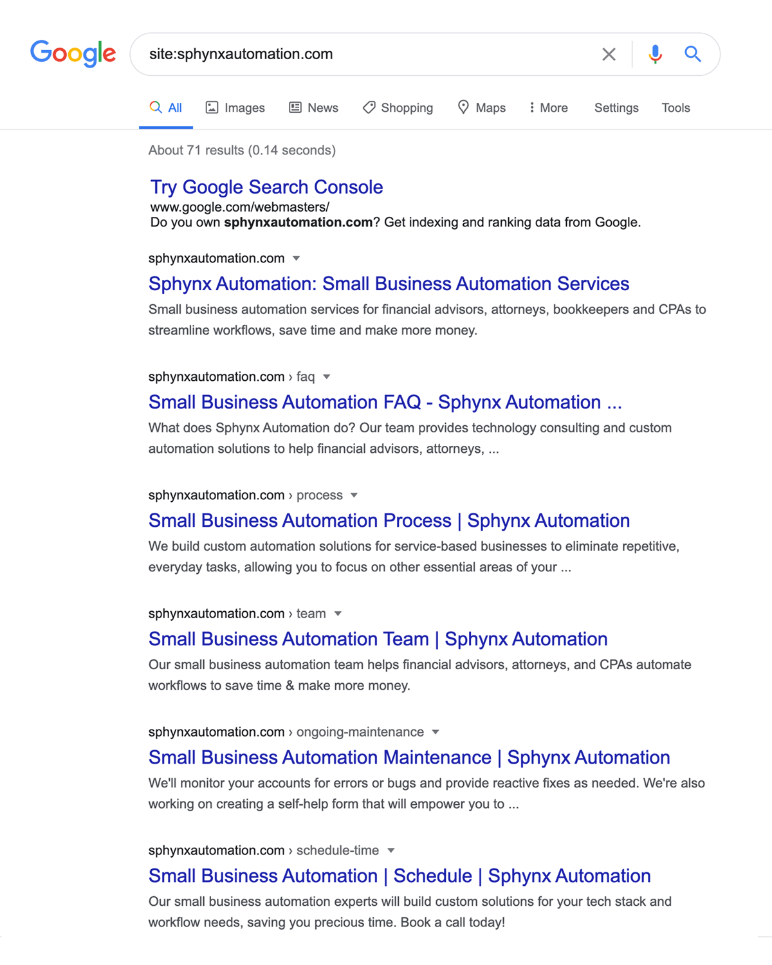Click the Shopping tab tag icon
The width and height of the screenshot is (772, 965).
pos(369,107)
